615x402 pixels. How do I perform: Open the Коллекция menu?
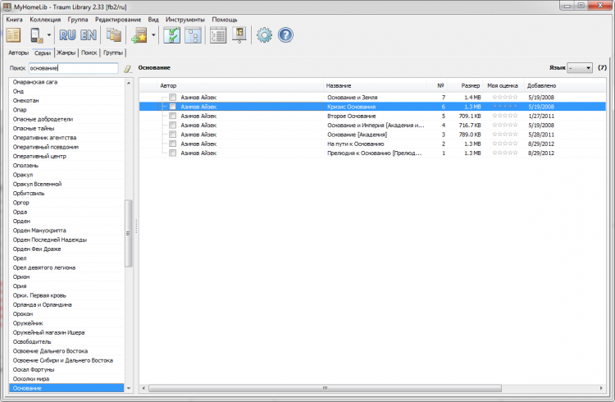point(45,19)
